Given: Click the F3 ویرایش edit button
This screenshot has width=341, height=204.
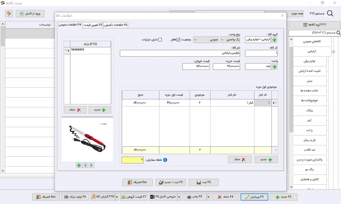Looking at the screenshot, I should coord(254,197).
